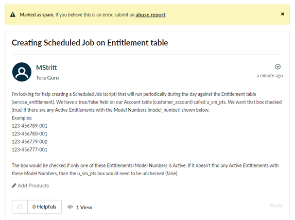Click the 0 Helpfuls count button
Screen dimensions: 295x220
pyautogui.click(x=44, y=207)
